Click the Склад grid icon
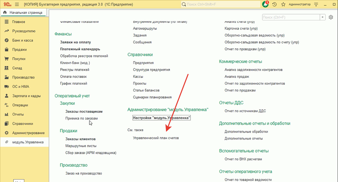This screenshot has height=182, width=338. click(x=7, y=68)
